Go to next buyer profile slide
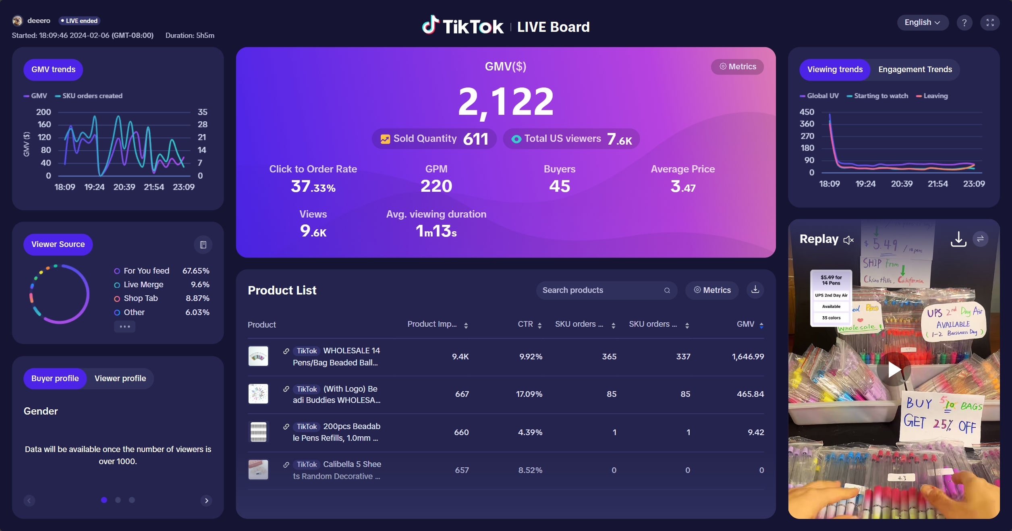 [x=206, y=501]
